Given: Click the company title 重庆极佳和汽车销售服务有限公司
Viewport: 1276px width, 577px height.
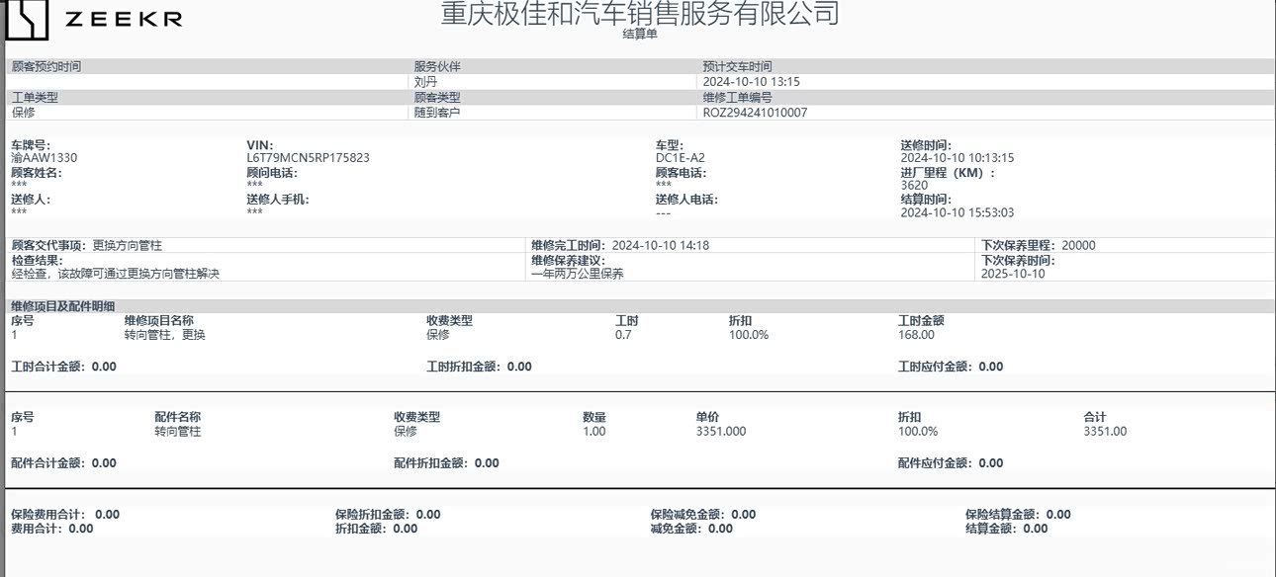Looking at the screenshot, I should tap(639, 14).
